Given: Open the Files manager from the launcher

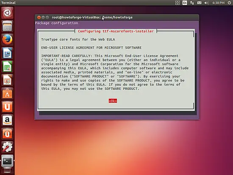Looking at the screenshot, I should [x=7, y=26].
